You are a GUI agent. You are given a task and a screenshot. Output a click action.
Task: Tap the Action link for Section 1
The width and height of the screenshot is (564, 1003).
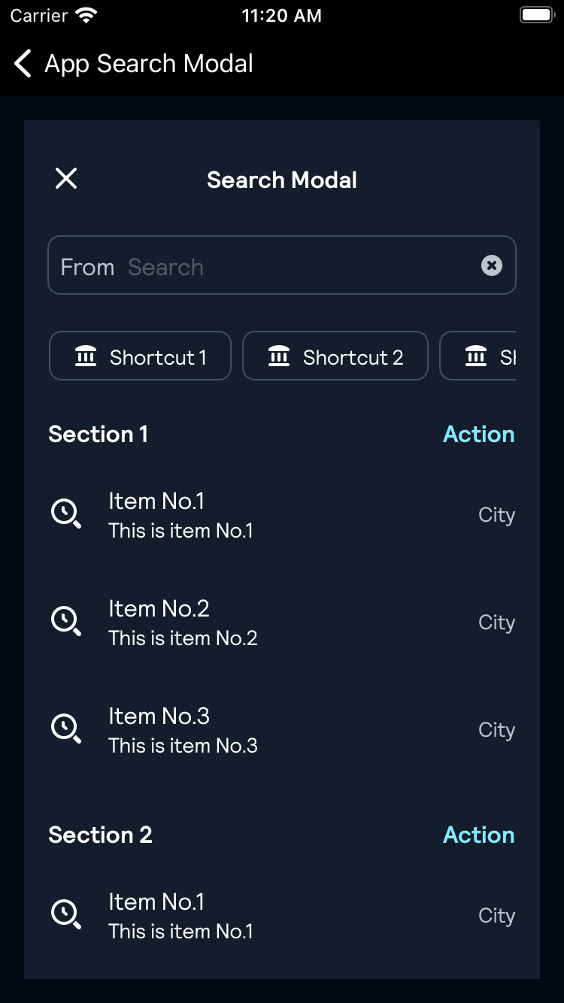[478, 434]
